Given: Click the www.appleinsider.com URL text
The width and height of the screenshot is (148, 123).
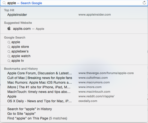Looking at the screenshot, I should [x=95, y=14].
